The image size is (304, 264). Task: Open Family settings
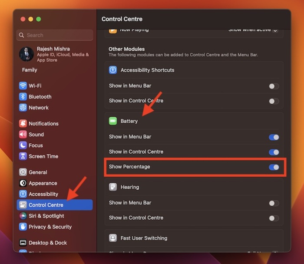[30, 70]
